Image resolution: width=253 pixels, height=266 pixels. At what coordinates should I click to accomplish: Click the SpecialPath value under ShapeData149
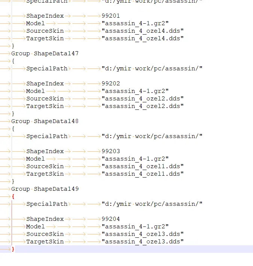tap(152, 204)
